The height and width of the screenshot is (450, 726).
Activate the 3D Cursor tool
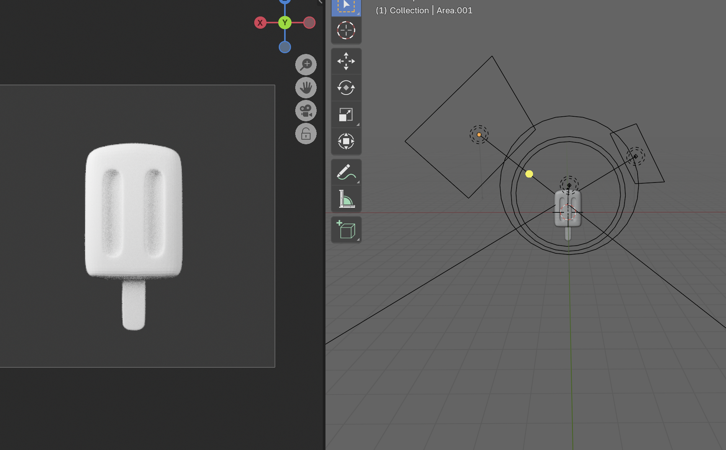[x=346, y=31]
